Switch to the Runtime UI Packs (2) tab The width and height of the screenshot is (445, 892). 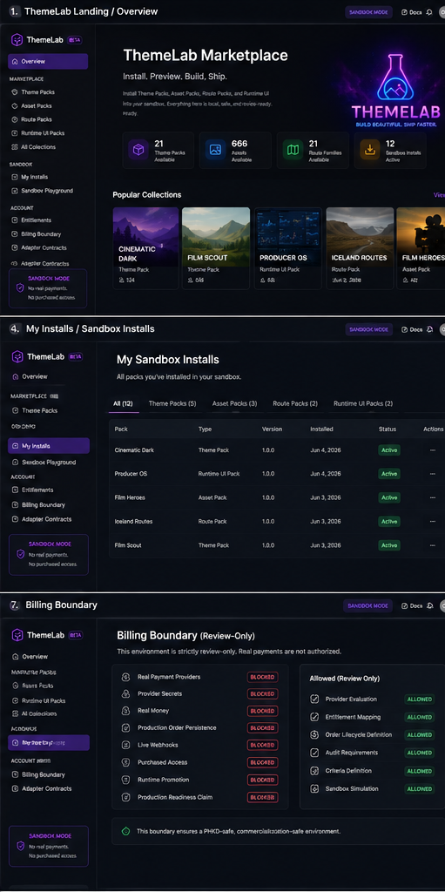[363, 403]
